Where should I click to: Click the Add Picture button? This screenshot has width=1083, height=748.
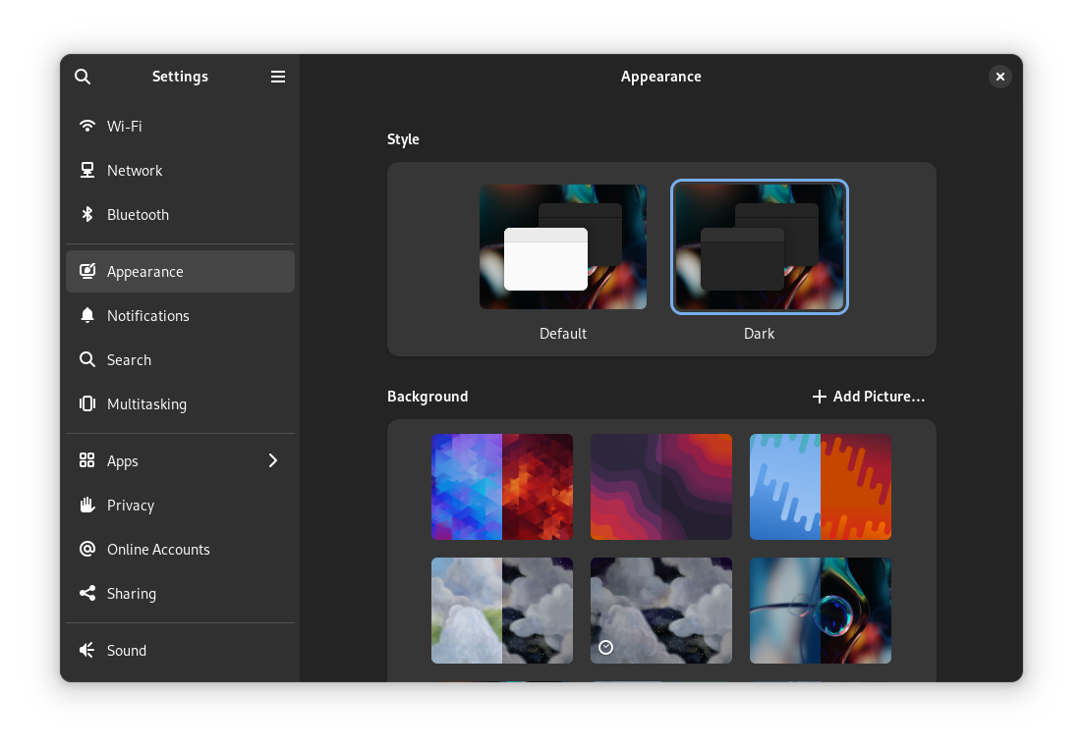869,397
